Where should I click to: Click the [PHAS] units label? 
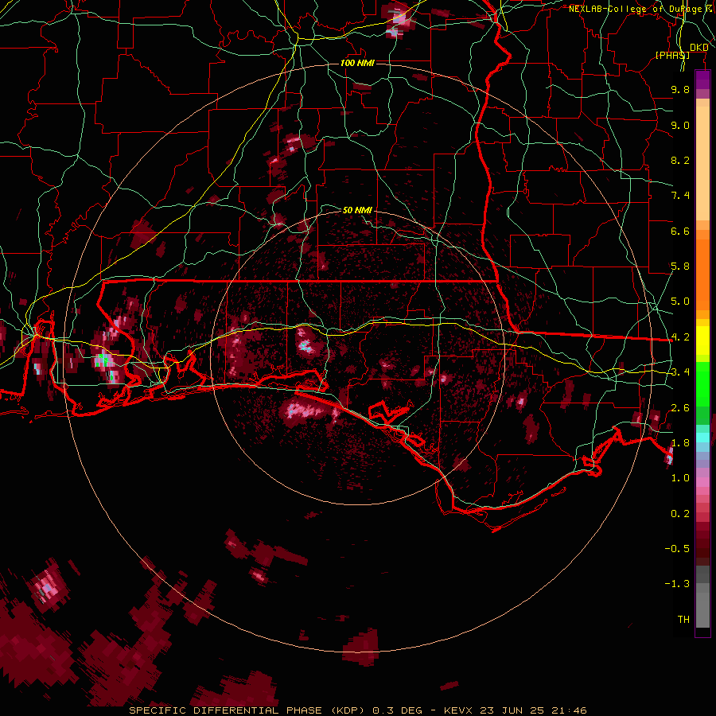click(x=672, y=55)
